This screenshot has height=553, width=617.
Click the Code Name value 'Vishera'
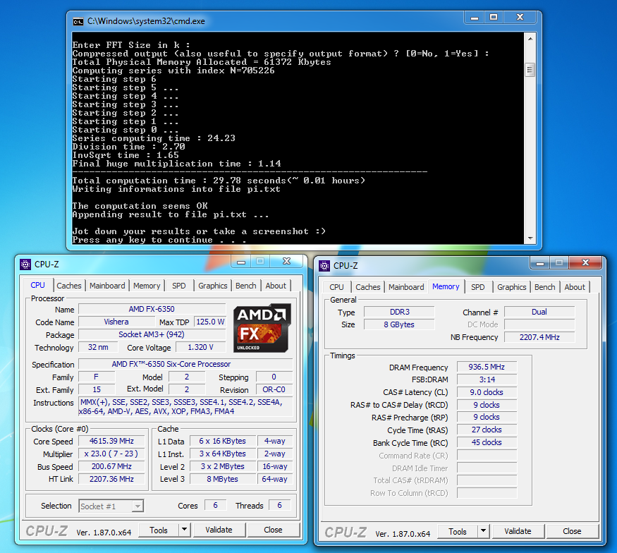(x=116, y=322)
